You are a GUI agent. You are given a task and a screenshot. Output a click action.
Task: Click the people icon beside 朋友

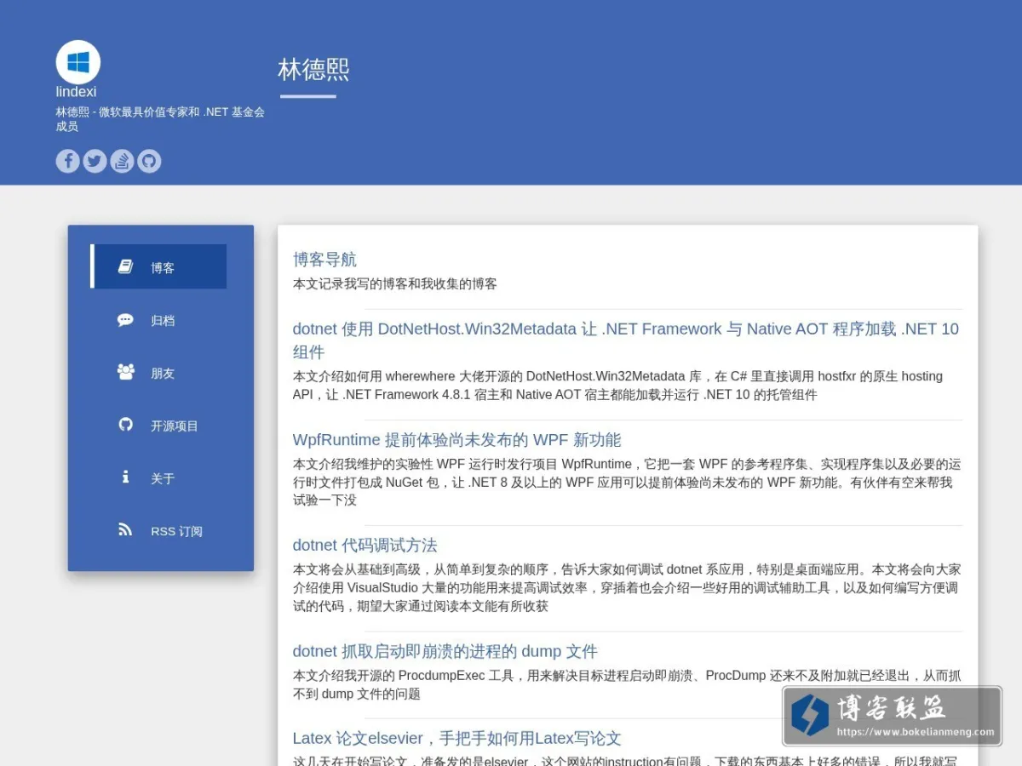tap(125, 372)
